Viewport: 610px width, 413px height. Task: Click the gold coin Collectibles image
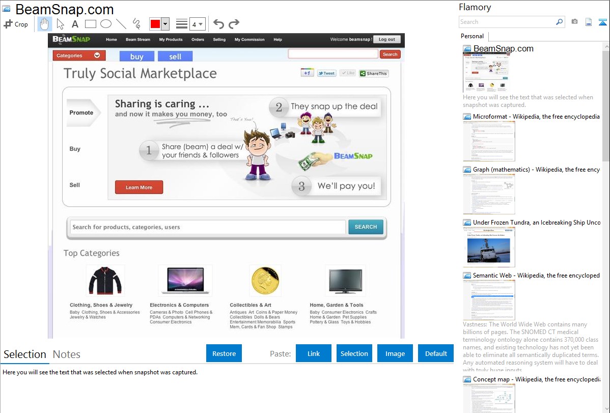tap(265, 281)
